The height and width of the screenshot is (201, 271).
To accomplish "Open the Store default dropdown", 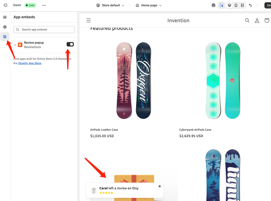I will pyautogui.click(x=111, y=5).
